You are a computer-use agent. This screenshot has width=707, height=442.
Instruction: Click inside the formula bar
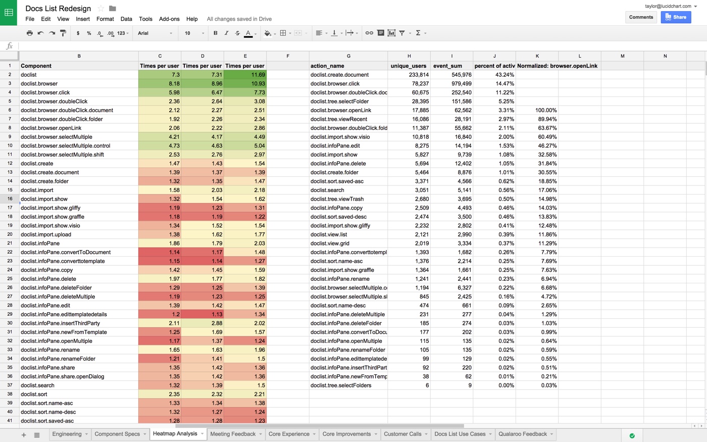pos(101,45)
